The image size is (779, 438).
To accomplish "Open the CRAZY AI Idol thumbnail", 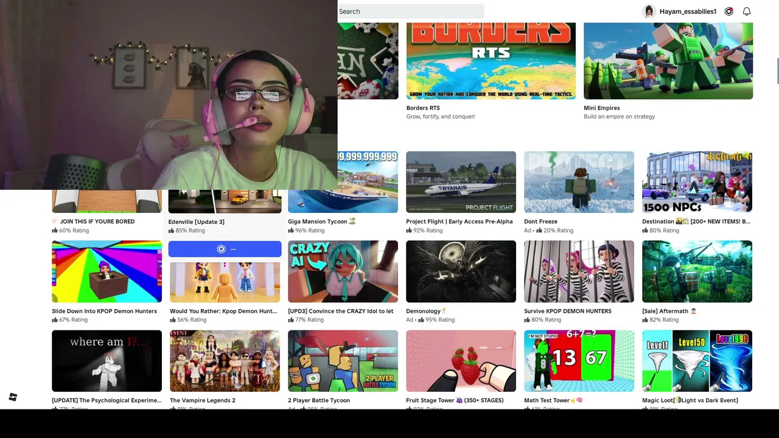I will click(343, 271).
